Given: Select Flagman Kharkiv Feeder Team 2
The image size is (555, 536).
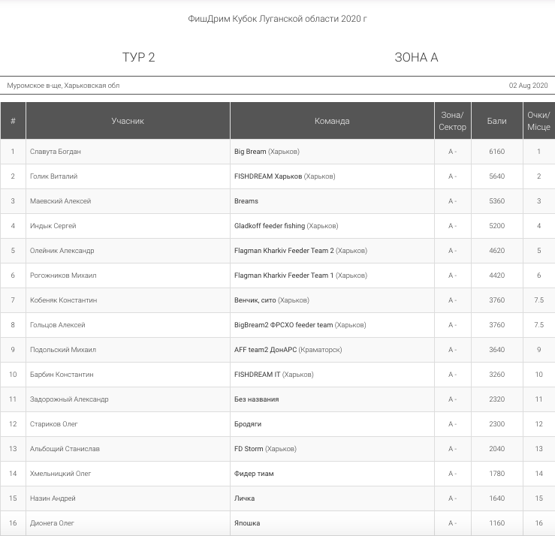Looking at the screenshot, I should coord(284,251).
